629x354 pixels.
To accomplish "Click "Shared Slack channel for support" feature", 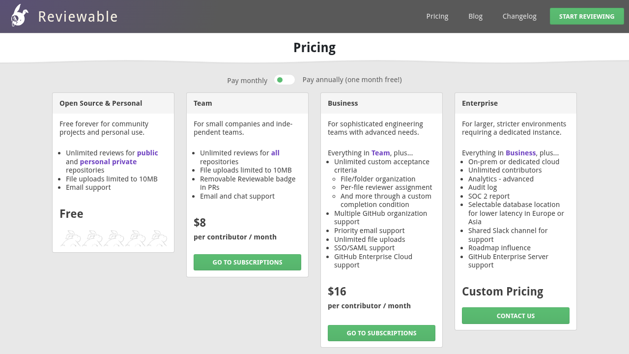I will pyautogui.click(x=508, y=235).
